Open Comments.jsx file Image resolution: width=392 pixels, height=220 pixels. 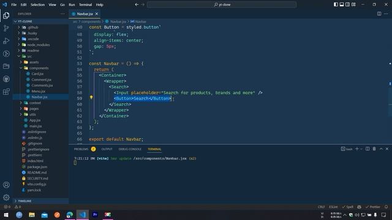coord(42,86)
